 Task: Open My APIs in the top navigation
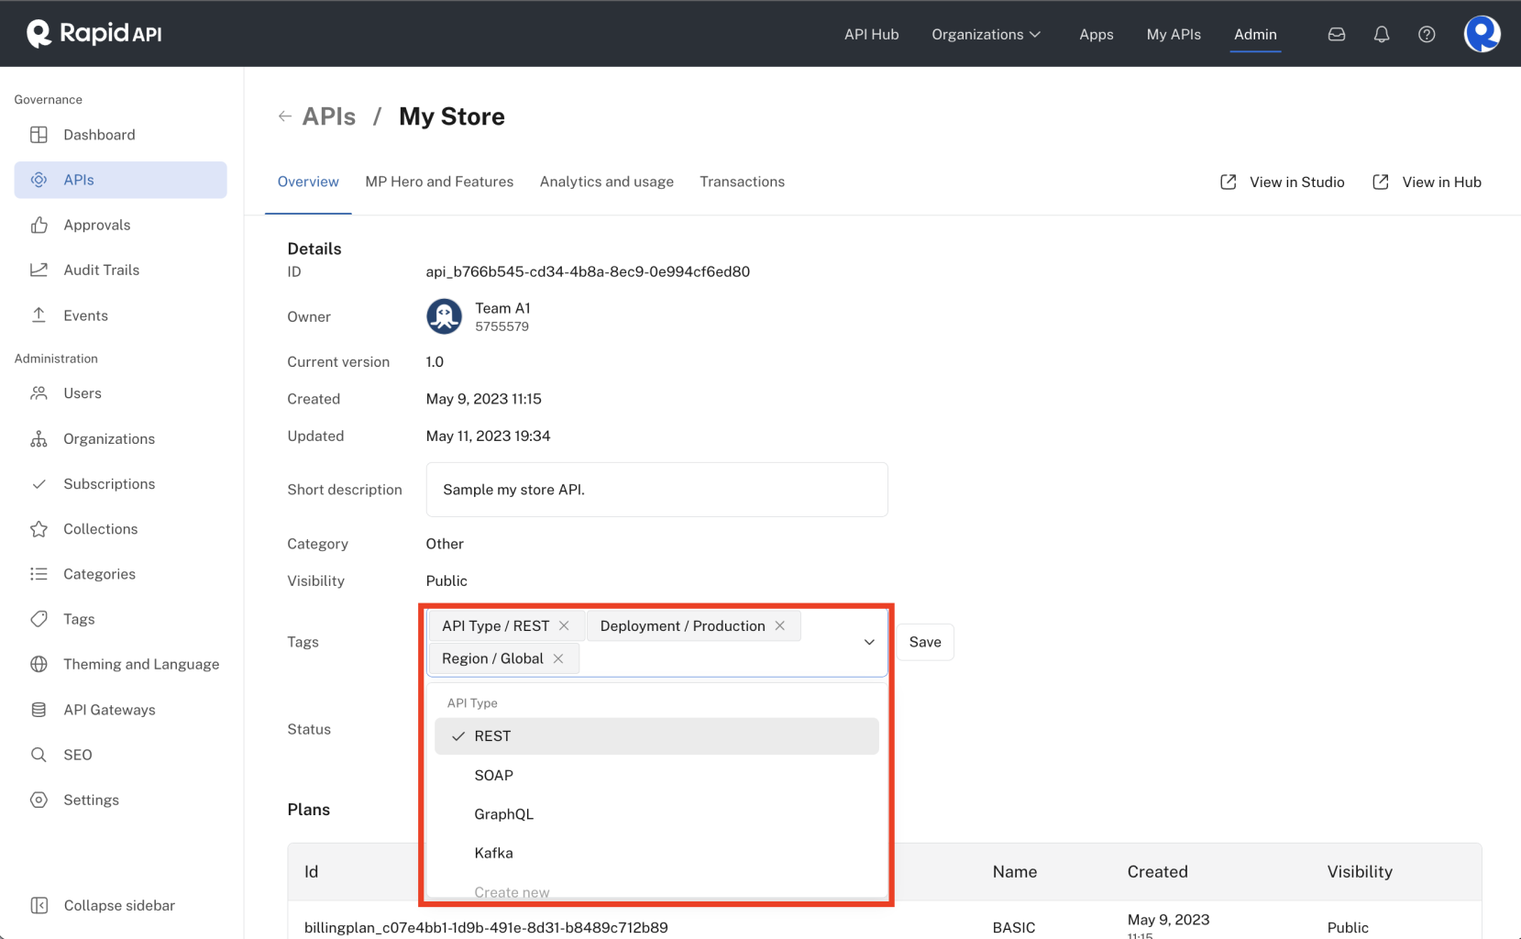(x=1174, y=34)
